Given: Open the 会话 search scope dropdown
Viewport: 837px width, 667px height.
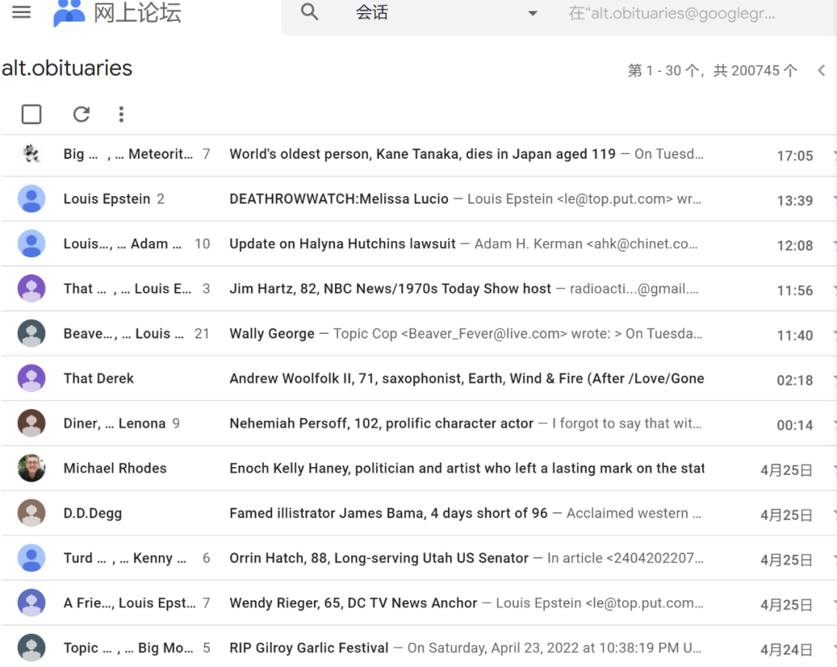Looking at the screenshot, I should tap(446, 13).
